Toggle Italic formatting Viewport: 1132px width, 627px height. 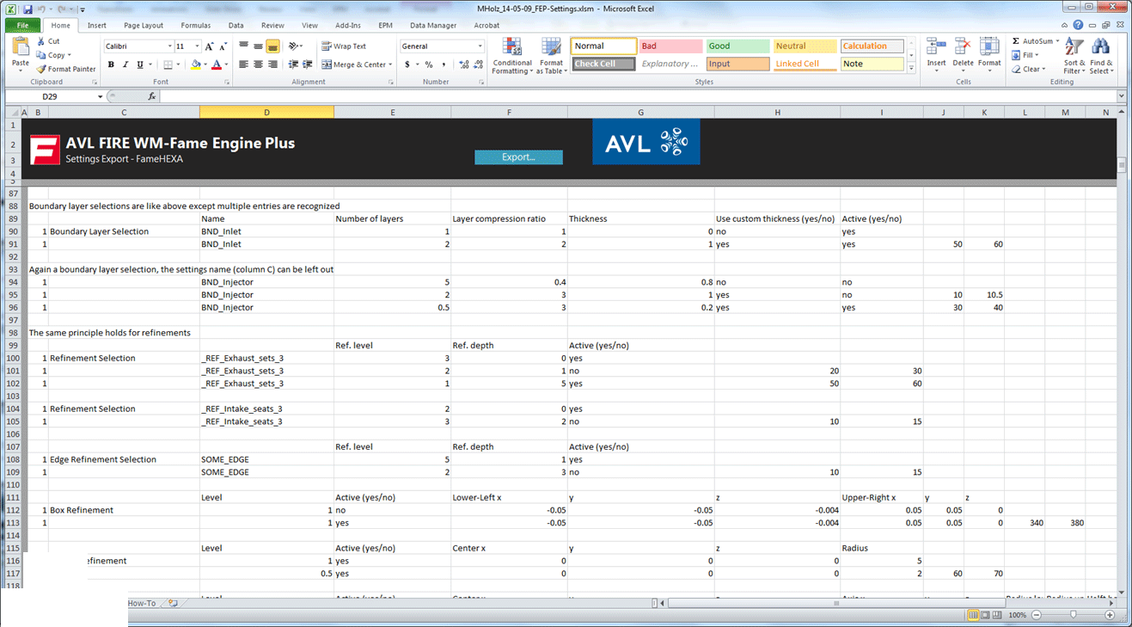point(125,65)
